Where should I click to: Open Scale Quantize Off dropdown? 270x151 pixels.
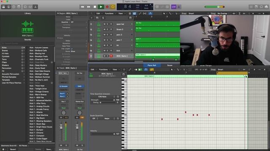click(x=94, y=118)
